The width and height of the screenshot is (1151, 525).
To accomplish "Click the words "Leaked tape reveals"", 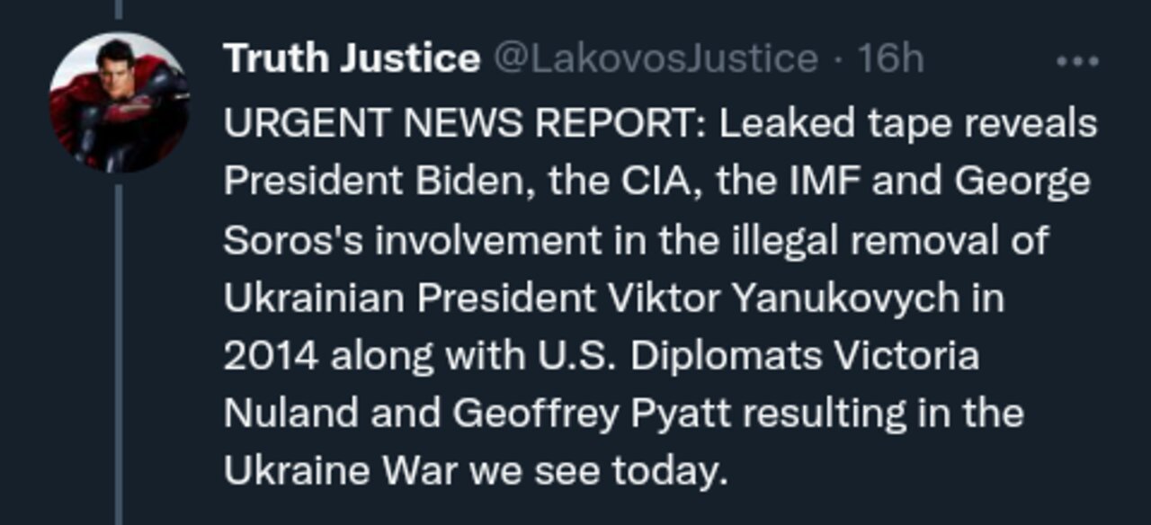I will tap(907, 124).
